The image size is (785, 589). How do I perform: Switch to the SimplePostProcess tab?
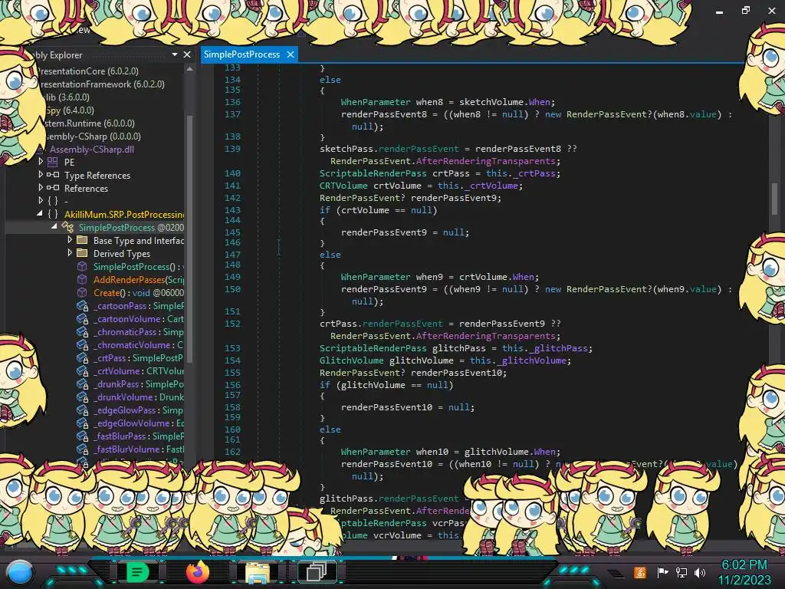pos(241,54)
